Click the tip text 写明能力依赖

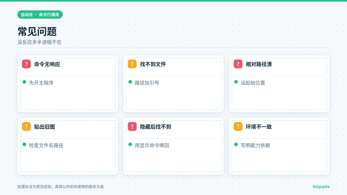pyautogui.click(x=255, y=145)
